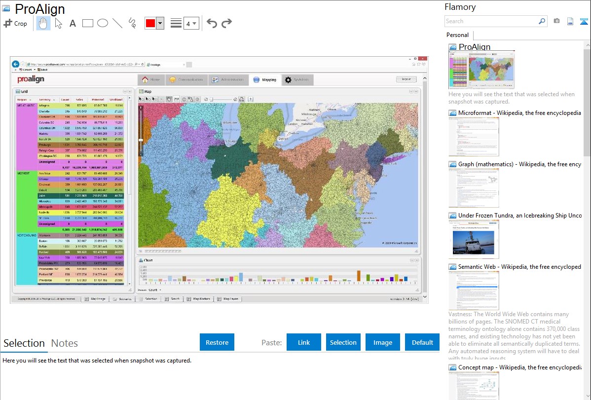Click the selected-text placeholder in Selection pane
The width and height of the screenshot is (591, 400).
click(97, 361)
